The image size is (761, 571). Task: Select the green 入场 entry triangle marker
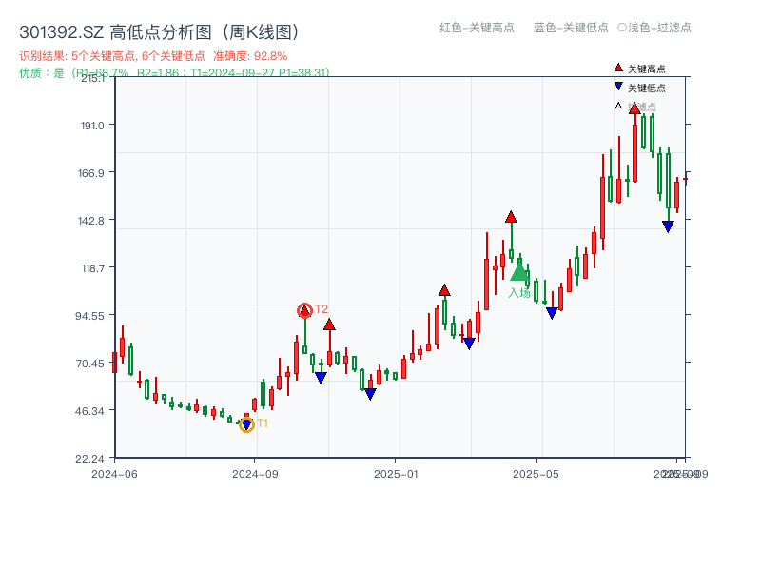tap(518, 273)
